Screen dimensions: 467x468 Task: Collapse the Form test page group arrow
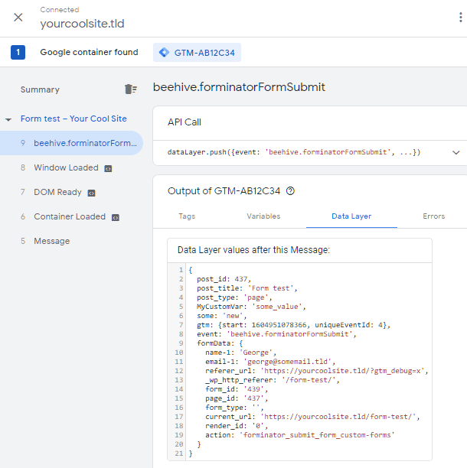pos(8,120)
